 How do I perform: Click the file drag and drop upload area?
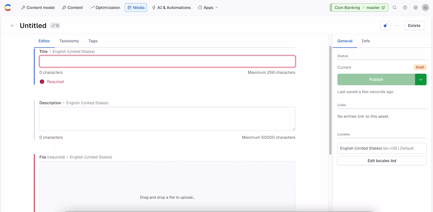point(167,186)
